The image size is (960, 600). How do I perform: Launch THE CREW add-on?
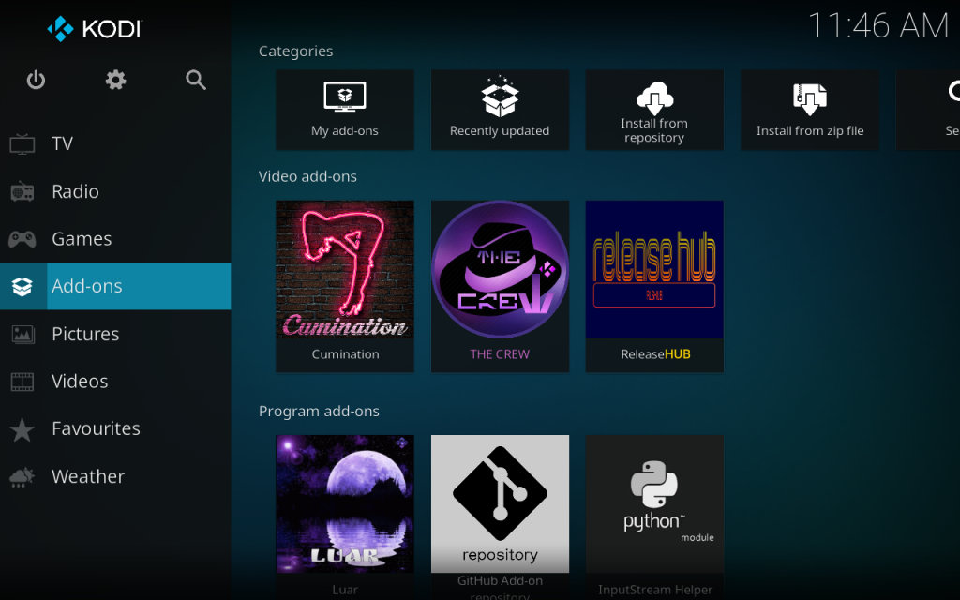click(500, 285)
